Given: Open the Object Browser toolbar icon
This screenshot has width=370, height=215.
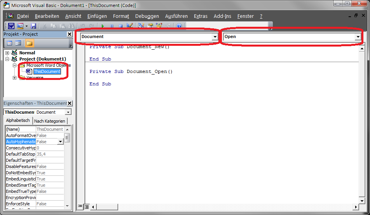Looking at the screenshot, I should (159, 26).
